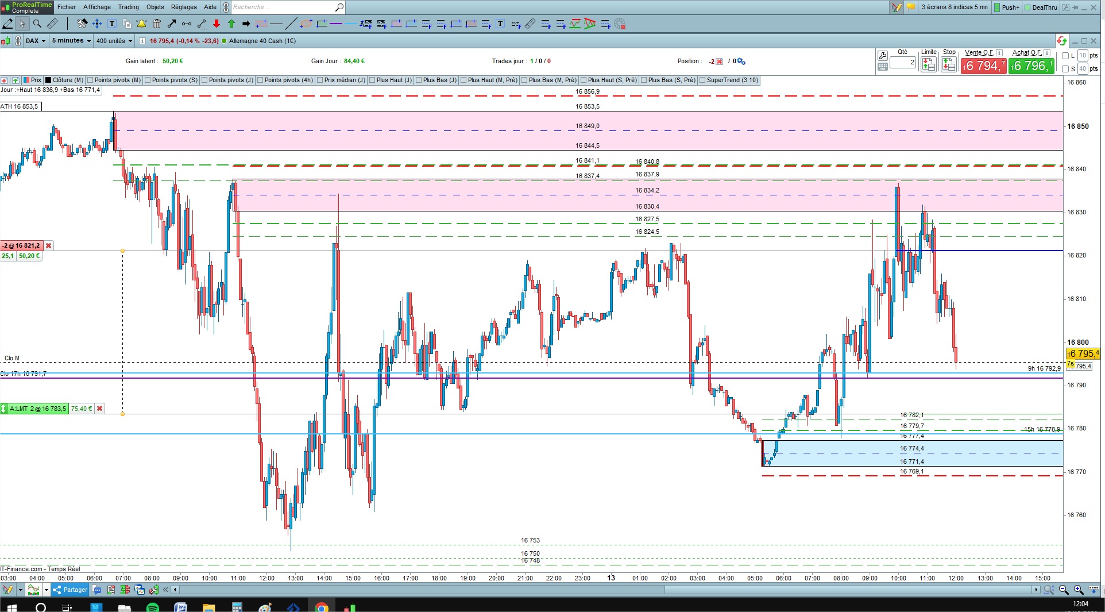Select the pencil drawing tool
Viewport: 1105px width, 612px height.
click(x=8, y=24)
